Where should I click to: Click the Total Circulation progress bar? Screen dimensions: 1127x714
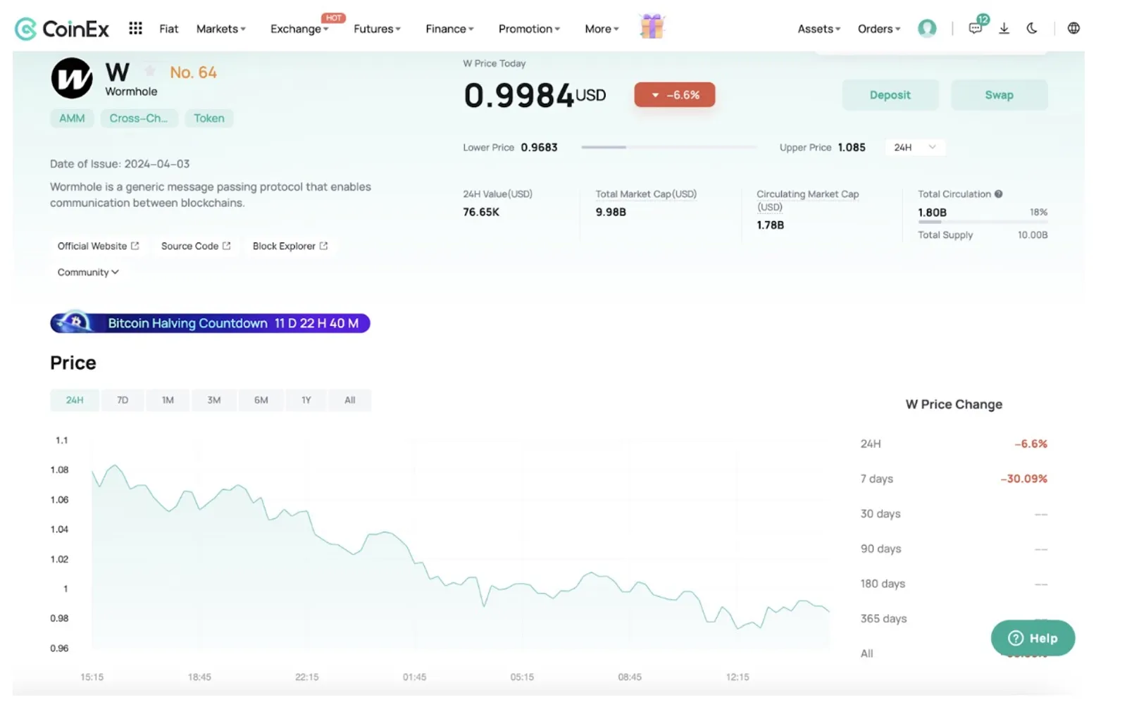pos(983,222)
